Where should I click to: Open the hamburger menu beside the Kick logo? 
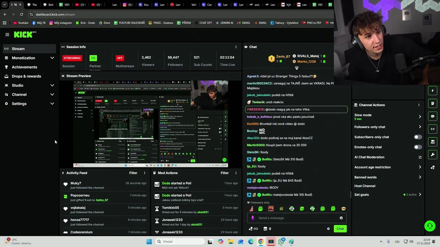click(7, 35)
